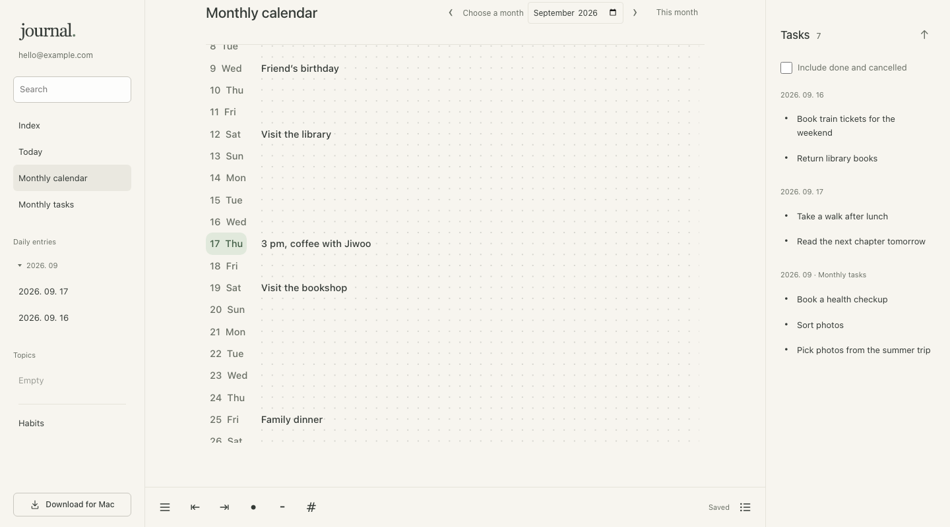Click the outdent icon in bottom toolbar

pos(195,507)
